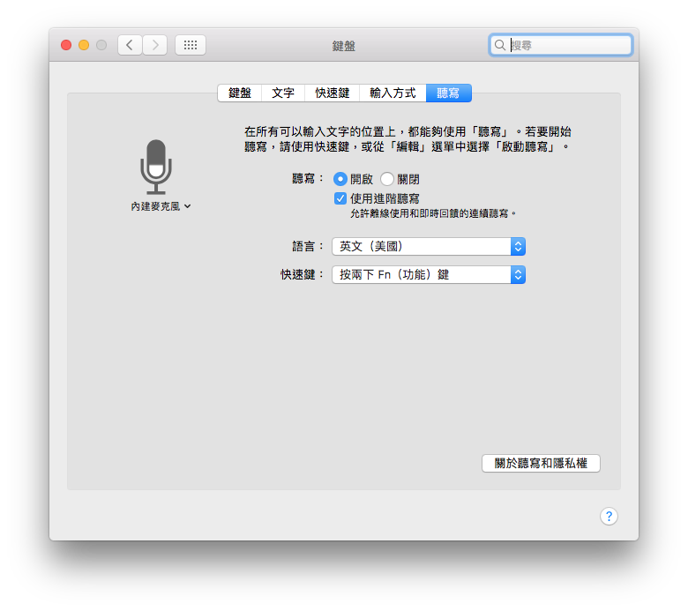Select the 聽寫 tab
Image resolution: width=688 pixels, height=611 pixels.
click(x=448, y=93)
